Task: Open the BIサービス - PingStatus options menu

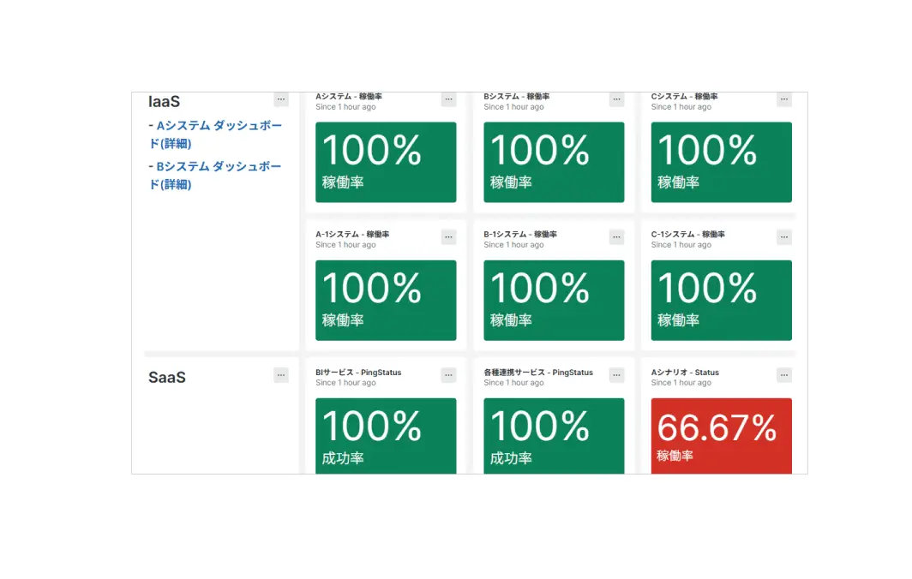Action: [448, 375]
